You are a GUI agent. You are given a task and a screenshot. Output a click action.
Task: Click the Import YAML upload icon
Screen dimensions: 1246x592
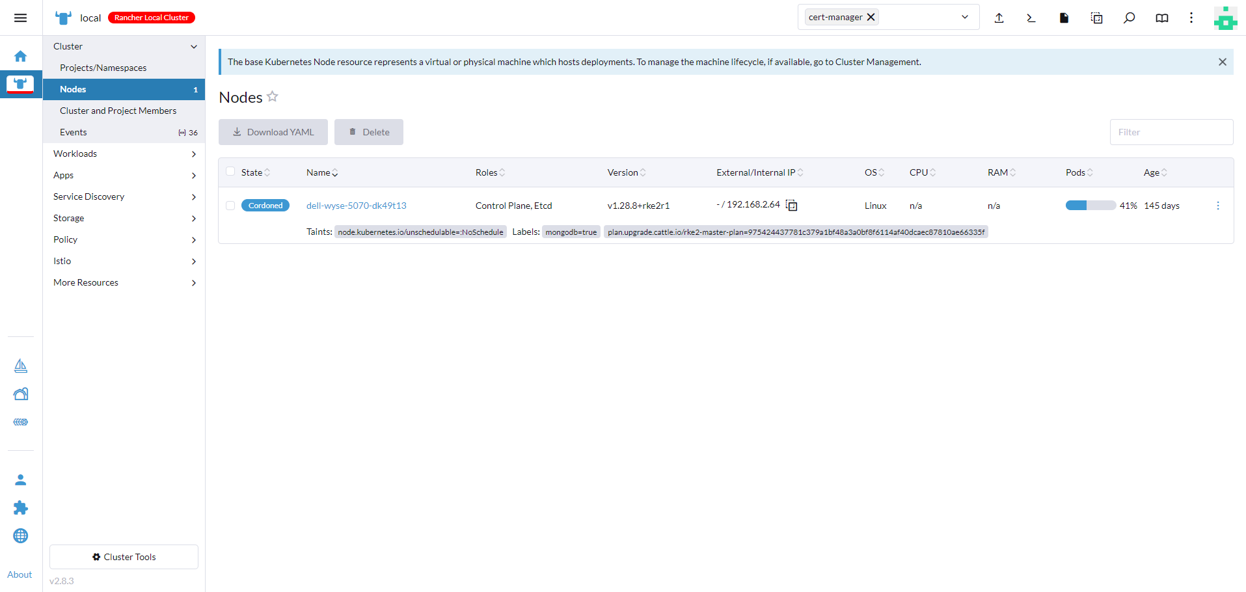coord(999,18)
